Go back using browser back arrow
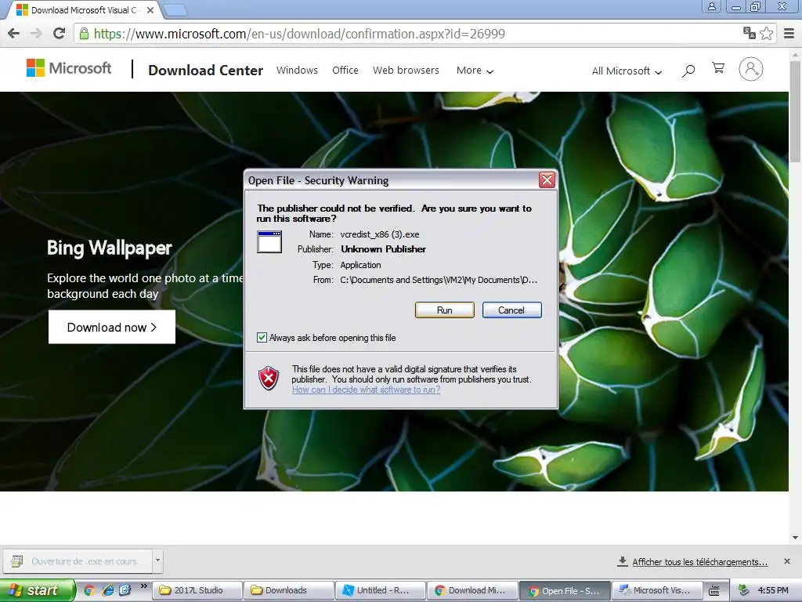 tap(14, 34)
